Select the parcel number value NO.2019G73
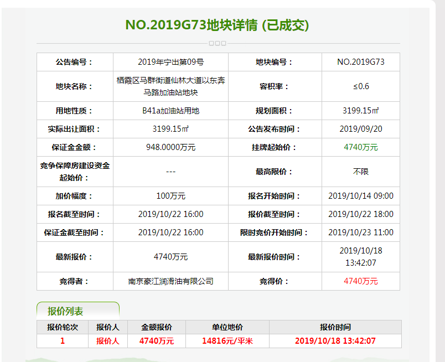Viewport: 445px width, 362px height. pos(361,62)
